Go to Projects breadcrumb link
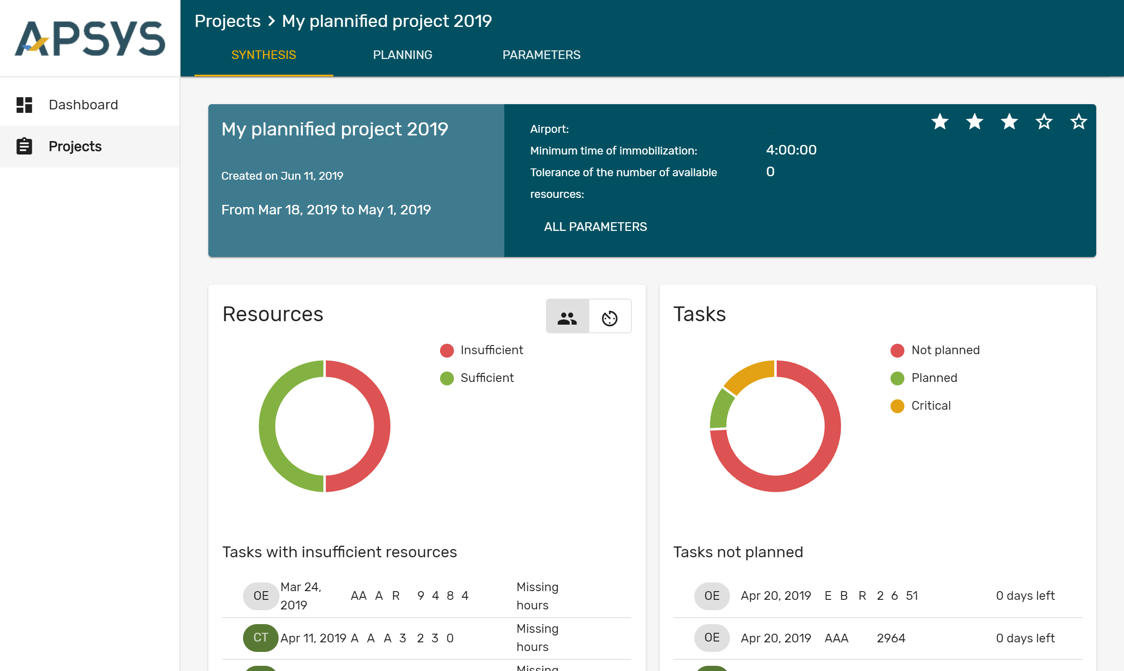1124x671 pixels. point(227,21)
